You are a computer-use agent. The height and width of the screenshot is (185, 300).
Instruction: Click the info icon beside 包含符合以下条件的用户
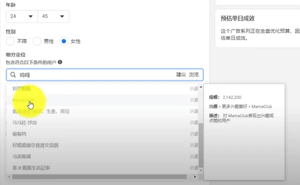coord(60,62)
